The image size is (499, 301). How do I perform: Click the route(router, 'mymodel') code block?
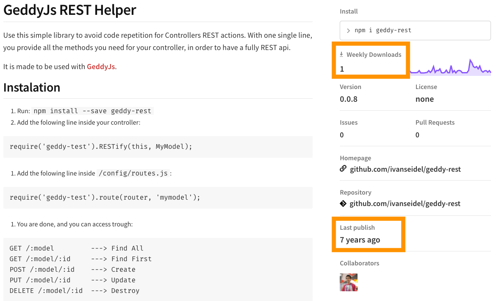coord(158,198)
